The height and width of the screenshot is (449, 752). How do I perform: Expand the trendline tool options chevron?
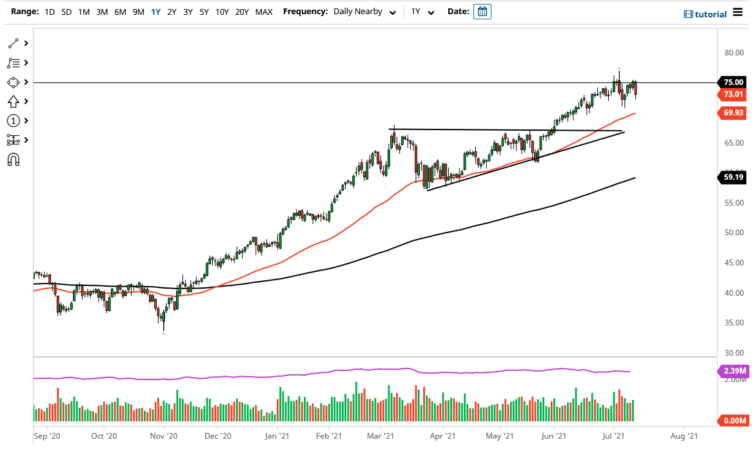pos(26,43)
